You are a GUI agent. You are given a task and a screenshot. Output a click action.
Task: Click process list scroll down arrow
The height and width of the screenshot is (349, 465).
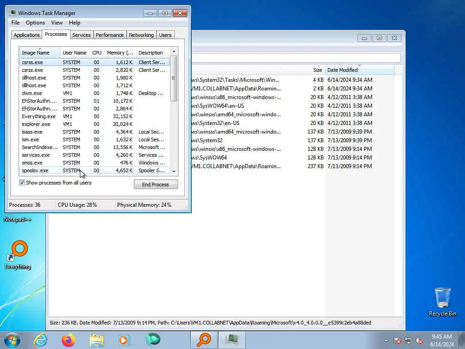click(x=174, y=171)
